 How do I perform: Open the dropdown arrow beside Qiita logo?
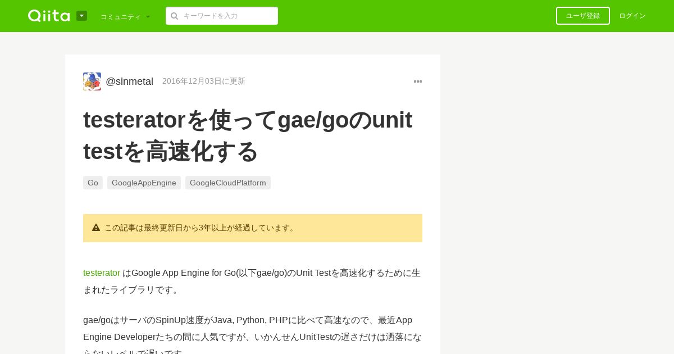click(81, 16)
